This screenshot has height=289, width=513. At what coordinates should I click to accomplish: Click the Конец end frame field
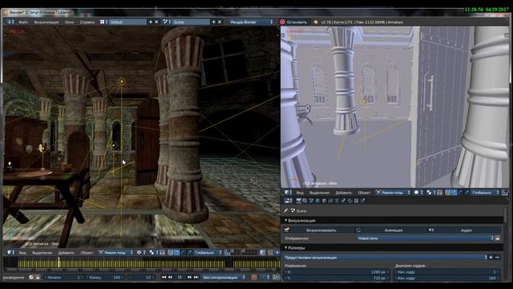(x=105, y=277)
